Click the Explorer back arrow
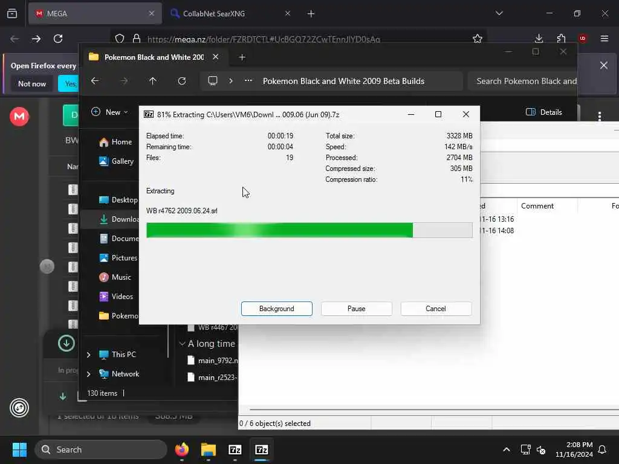619x464 pixels. tap(95, 81)
